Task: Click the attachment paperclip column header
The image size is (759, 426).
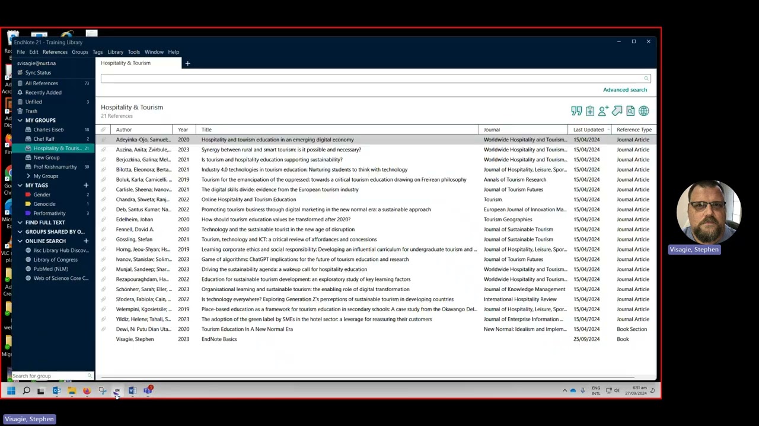Action: click(x=103, y=130)
